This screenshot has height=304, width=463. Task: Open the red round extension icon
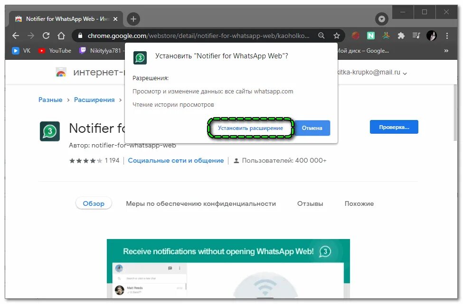356,36
